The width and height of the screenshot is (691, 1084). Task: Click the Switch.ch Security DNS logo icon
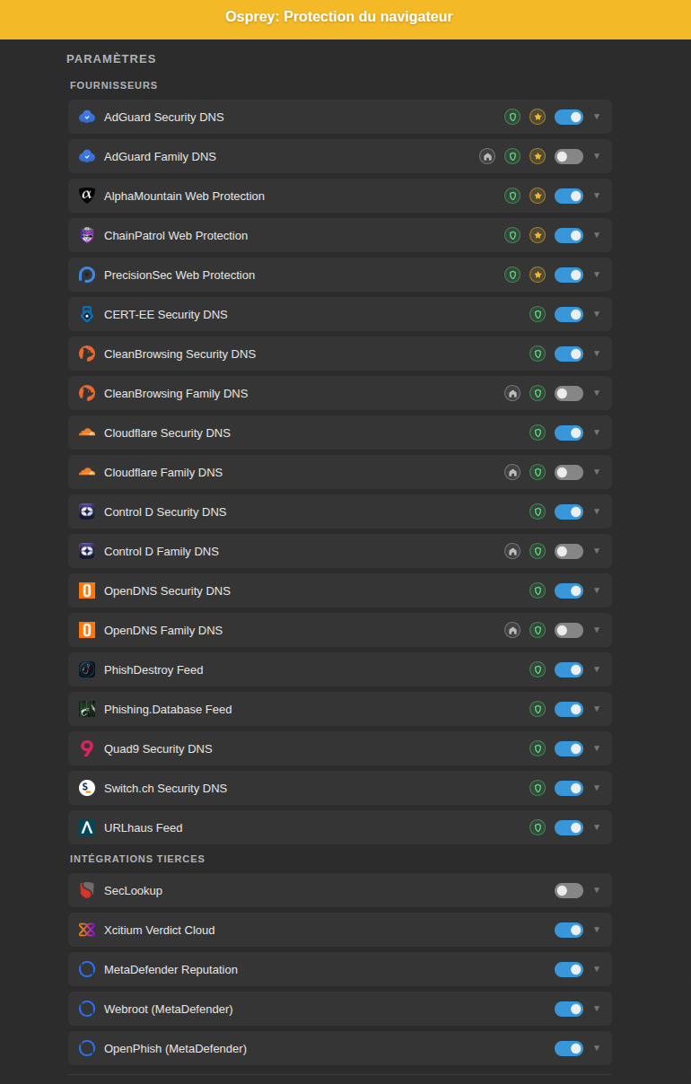point(87,788)
